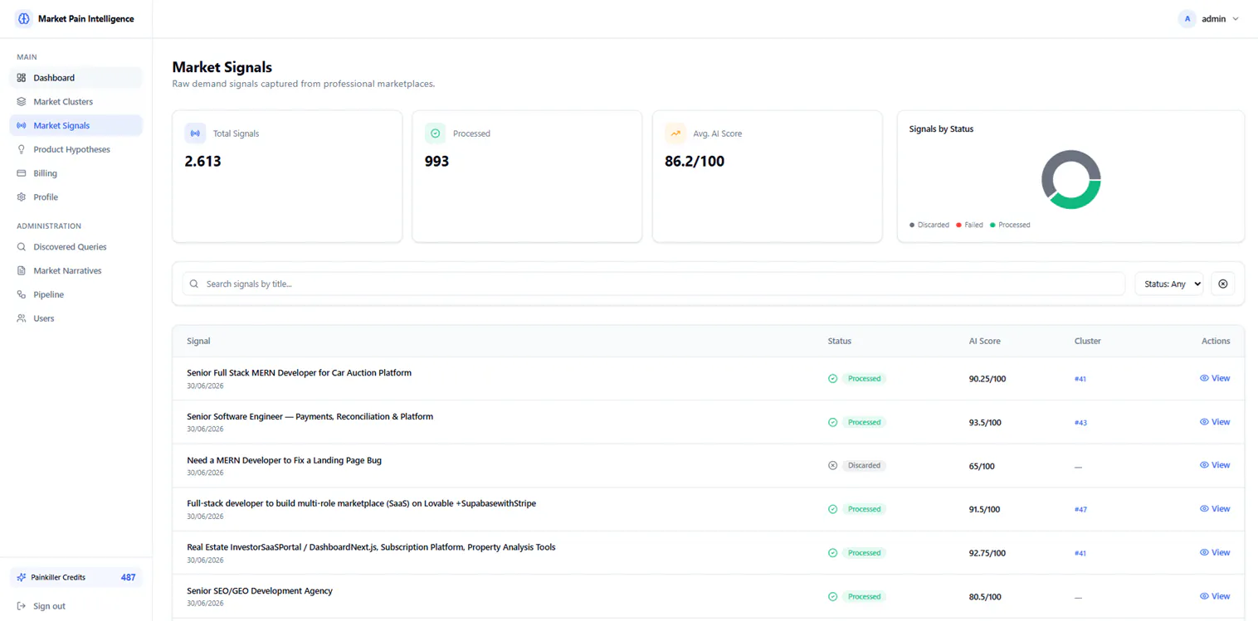
Task: Click the admin avatar circle
Action: pos(1187,18)
